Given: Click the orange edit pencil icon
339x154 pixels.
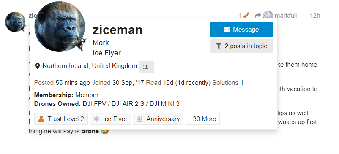Looking at the screenshot, I should tap(246, 16).
